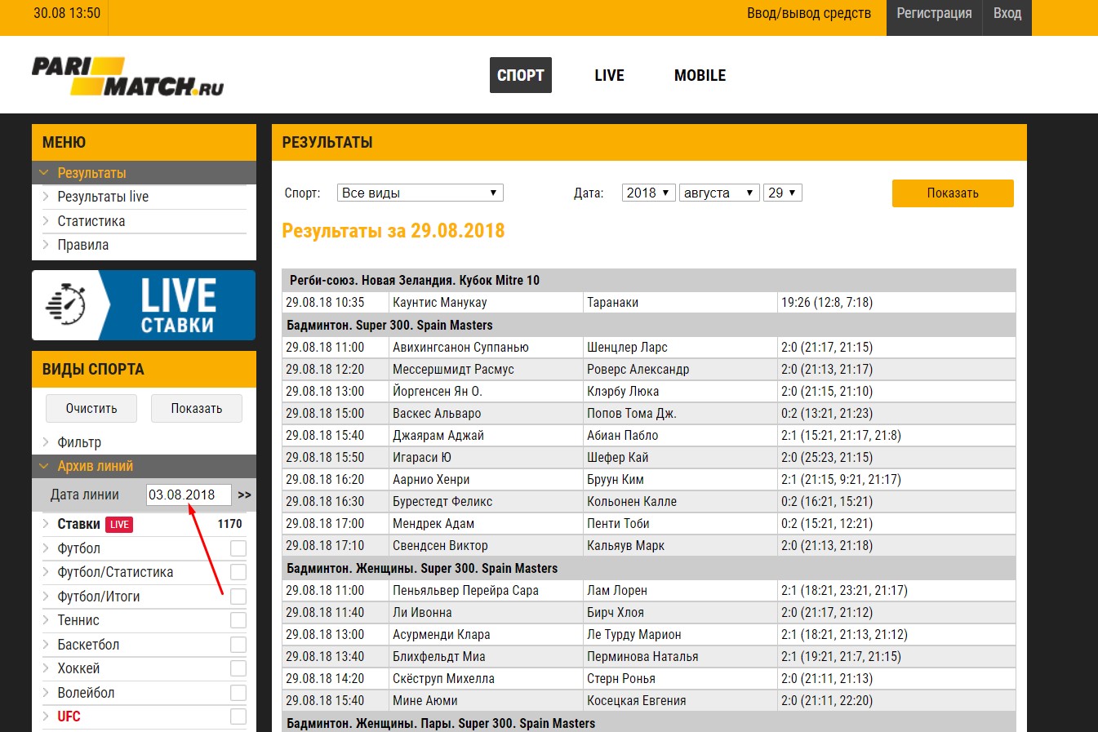1098x732 pixels.
Task: Select the UFC checkbox
Action: [238, 716]
